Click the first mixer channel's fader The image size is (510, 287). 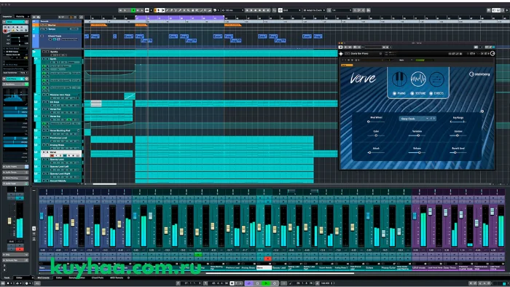pos(42,216)
